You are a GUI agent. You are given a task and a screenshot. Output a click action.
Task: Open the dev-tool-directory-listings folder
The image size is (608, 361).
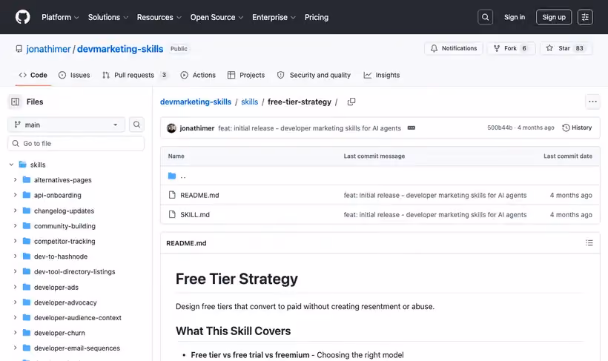(74, 272)
